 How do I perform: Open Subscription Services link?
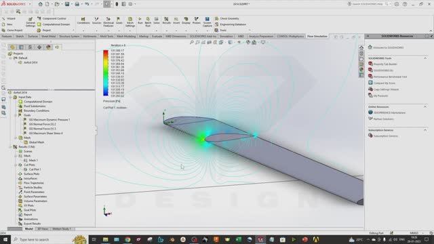[382, 136]
